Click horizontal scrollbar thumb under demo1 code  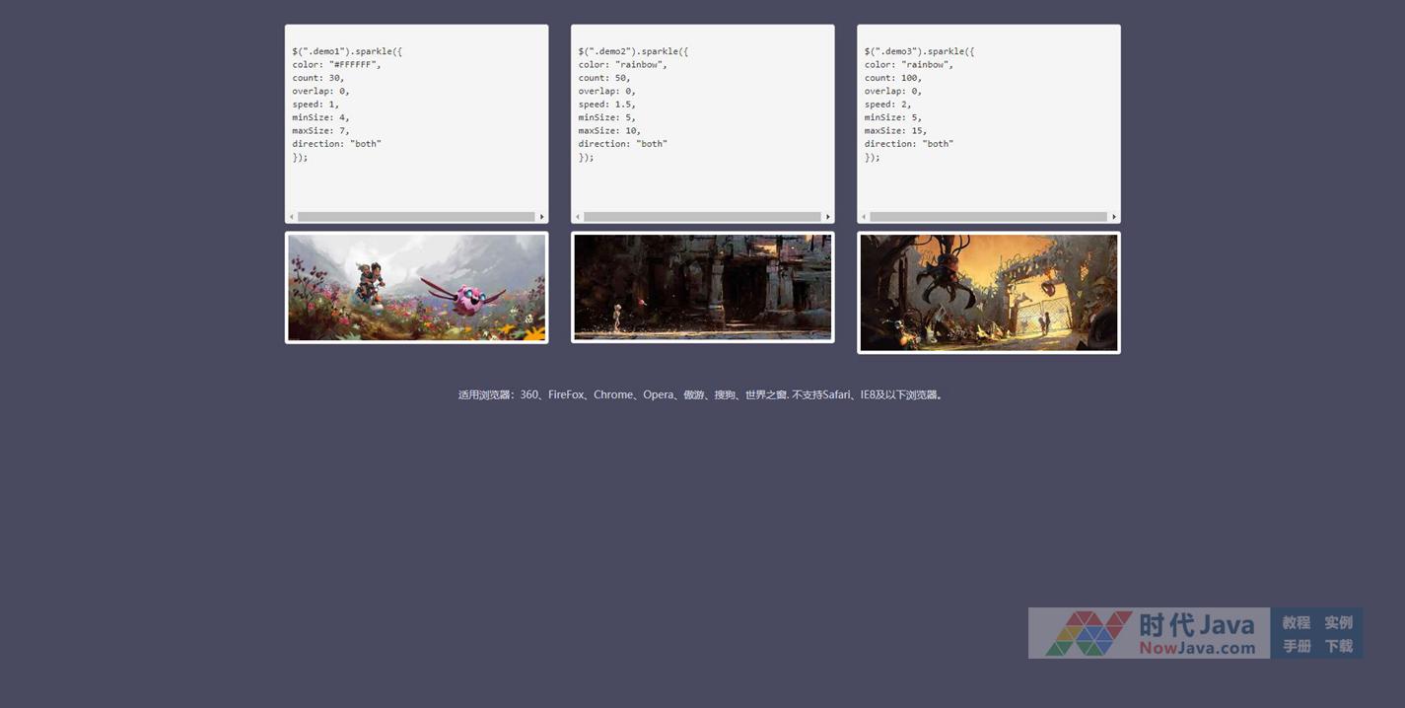click(416, 217)
